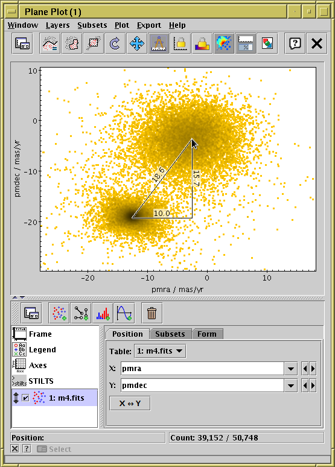This screenshot has width=335, height=467.
Task: Select the Axes control entry
Action: click(x=55, y=366)
